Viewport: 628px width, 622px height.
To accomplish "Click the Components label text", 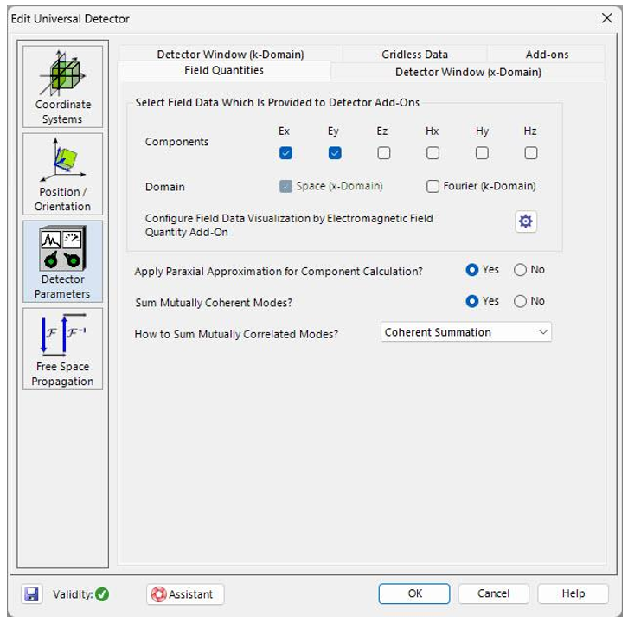I will (x=176, y=142).
